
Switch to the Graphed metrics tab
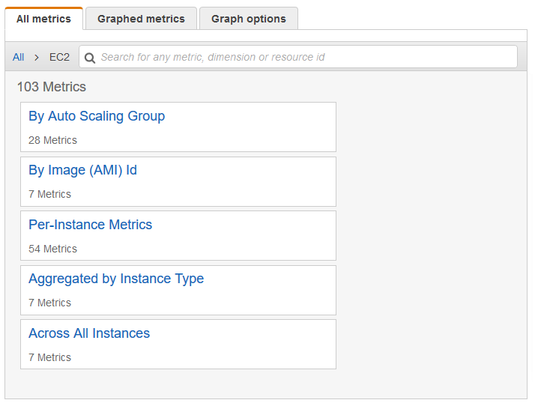(x=141, y=19)
